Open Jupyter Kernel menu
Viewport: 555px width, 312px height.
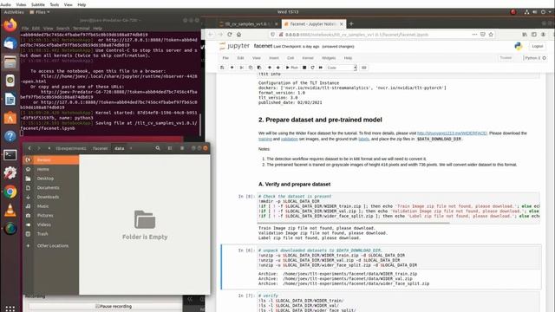(x=308, y=58)
